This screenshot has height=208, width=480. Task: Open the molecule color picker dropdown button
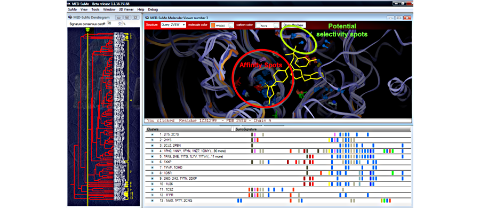[x=231, y=26]
